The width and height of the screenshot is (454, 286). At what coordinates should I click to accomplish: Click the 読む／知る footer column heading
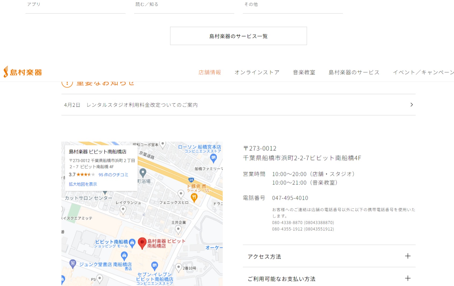tap(147, 4)
